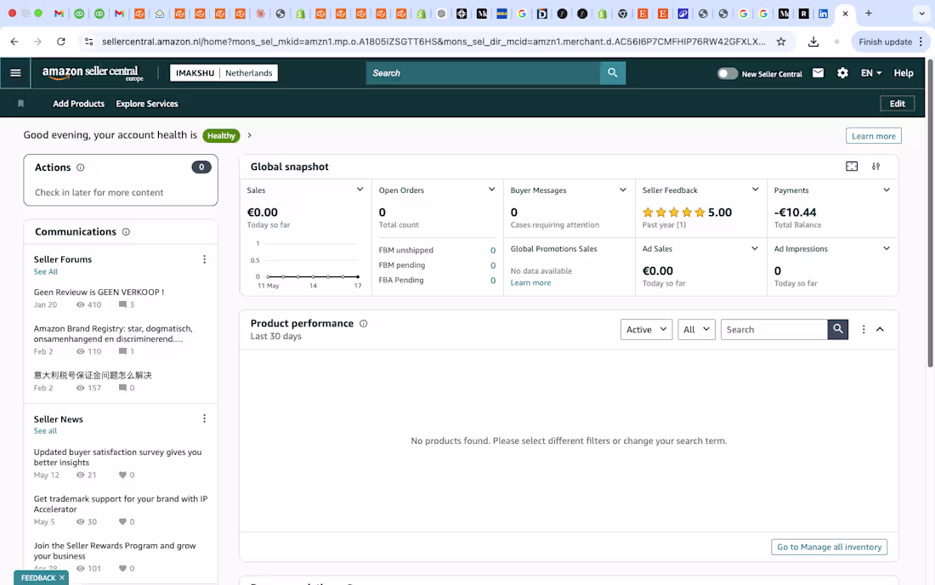The image size is (935, 585).
Task: Click the info icon beside Communications
Action: [x=126, y=232]
